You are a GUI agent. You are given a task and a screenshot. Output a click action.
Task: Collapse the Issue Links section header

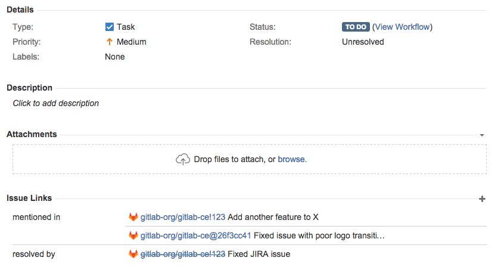29,198
